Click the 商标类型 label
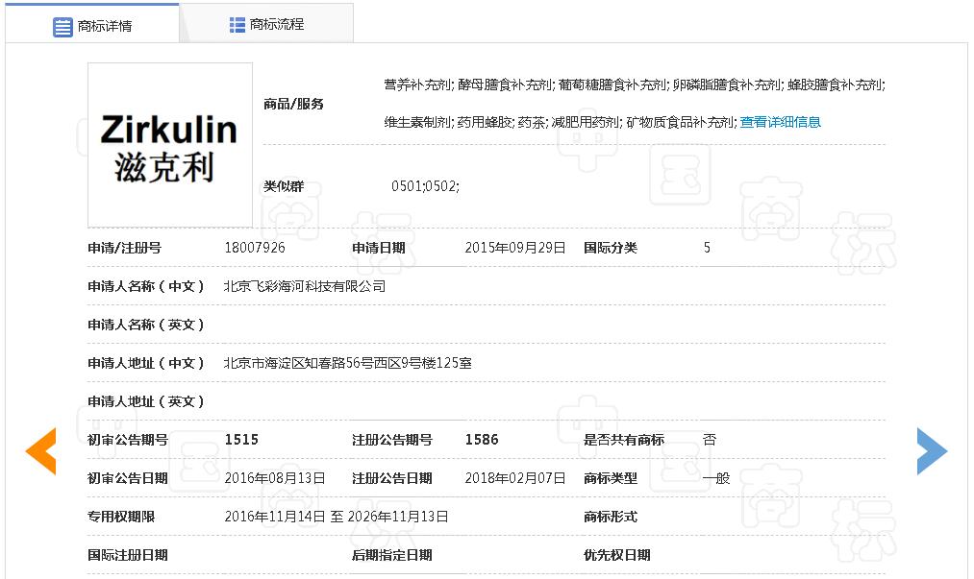This screenshot has width=974, height=579. point(610,478)
